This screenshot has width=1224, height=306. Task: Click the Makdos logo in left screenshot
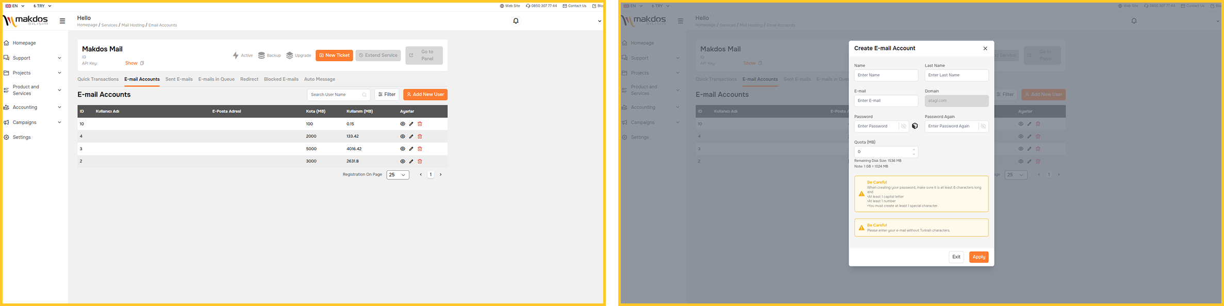tap(26, 21)
